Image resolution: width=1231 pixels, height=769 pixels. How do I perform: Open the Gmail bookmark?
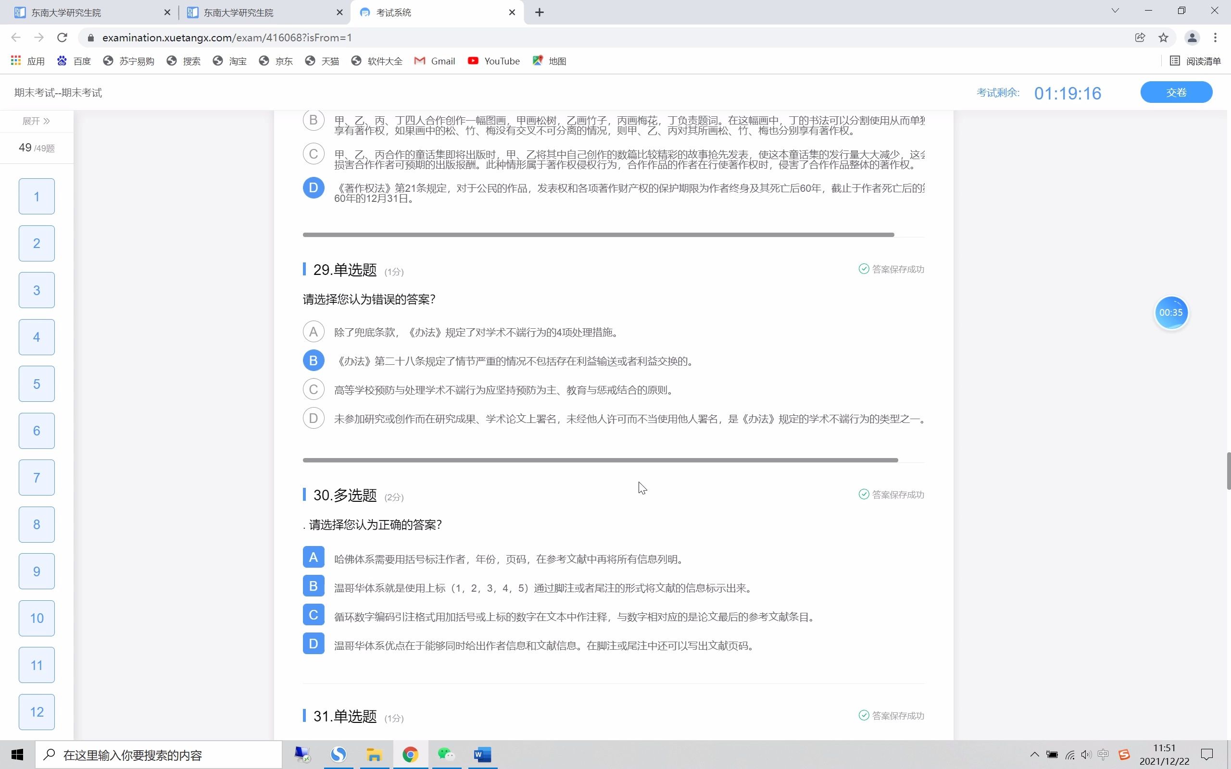(435, 61)
